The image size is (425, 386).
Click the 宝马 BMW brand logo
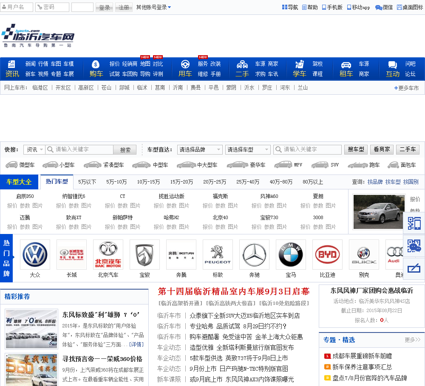(291, 255)
